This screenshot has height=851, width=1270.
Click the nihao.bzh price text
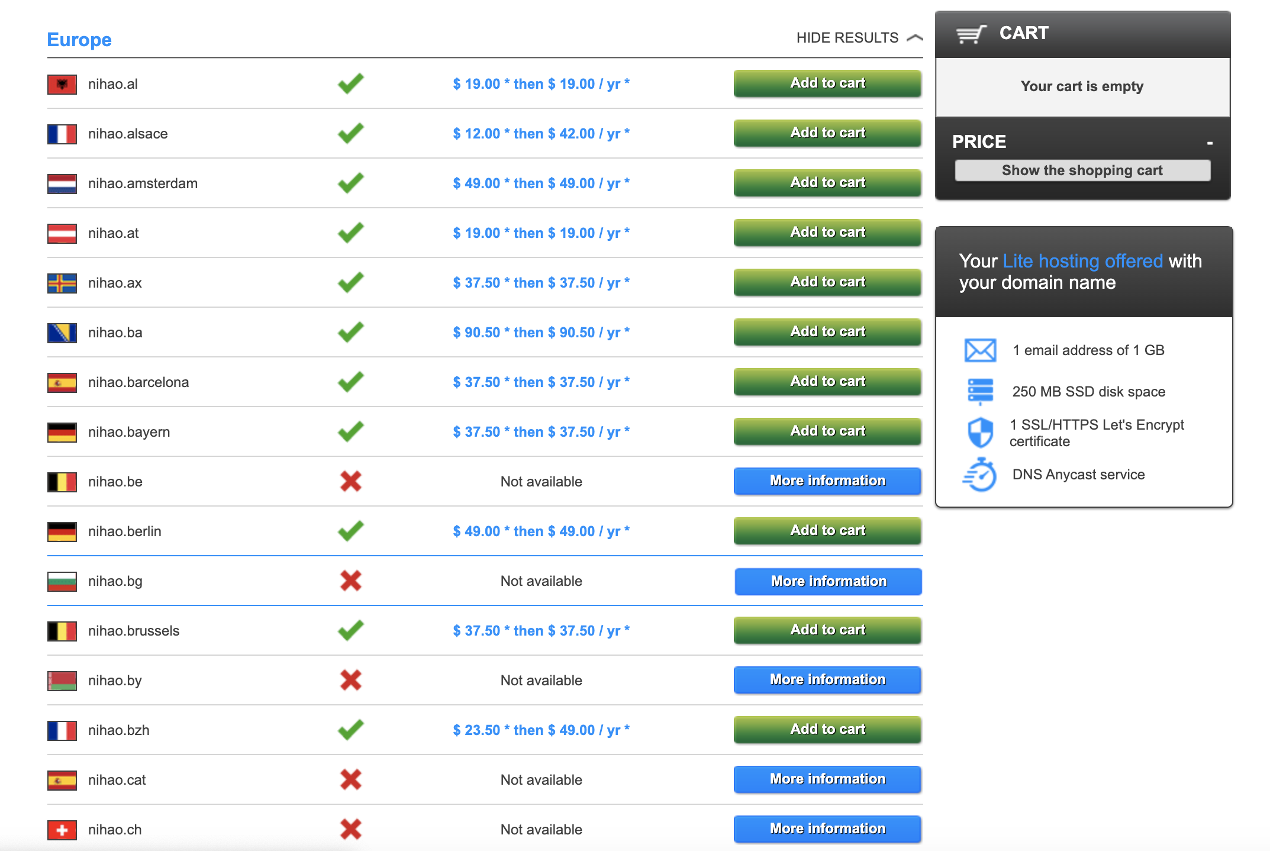541,730
